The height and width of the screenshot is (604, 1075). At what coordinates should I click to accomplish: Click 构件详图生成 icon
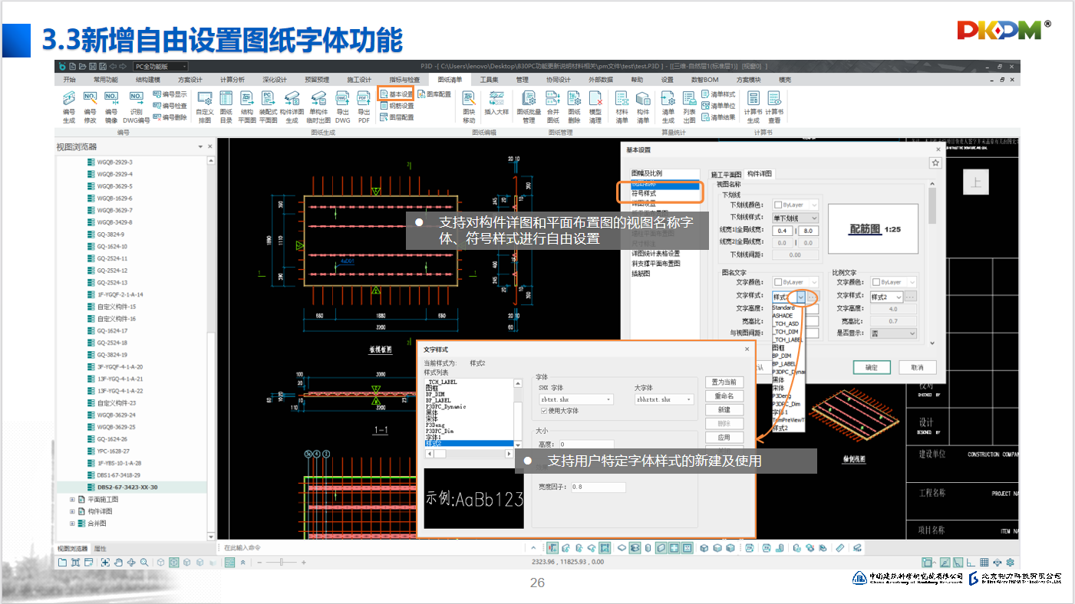pyautogui.click(x=292, y=107)
